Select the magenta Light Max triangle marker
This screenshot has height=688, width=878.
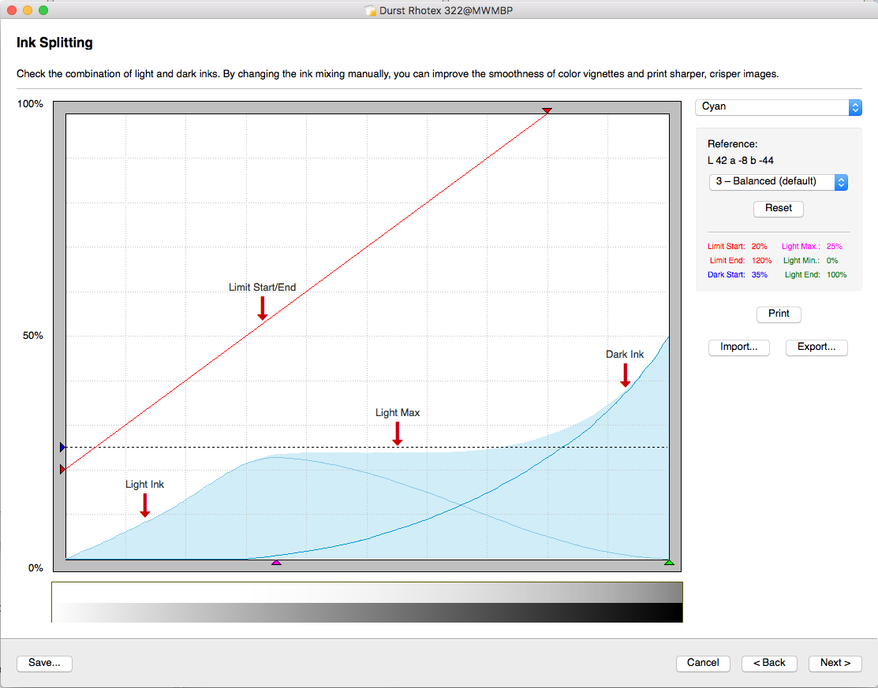point(276,563)
